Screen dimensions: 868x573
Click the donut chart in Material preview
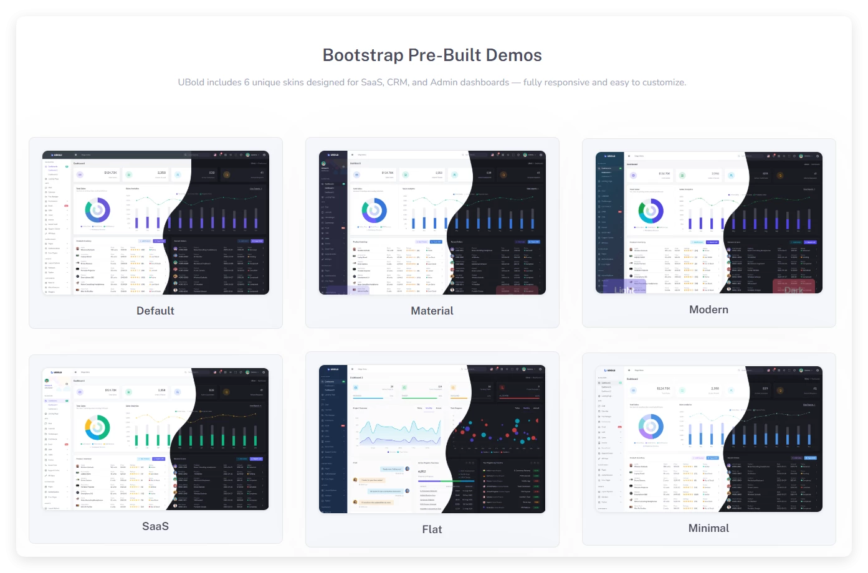(x=374, y=211)
